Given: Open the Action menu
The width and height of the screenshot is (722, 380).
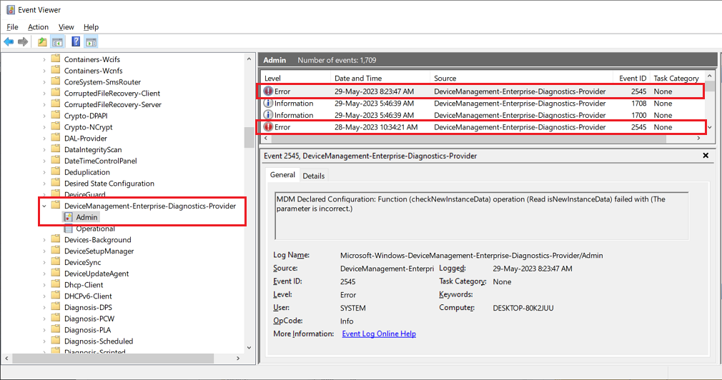Looking at the screenshot, I should tap(38, 27).
